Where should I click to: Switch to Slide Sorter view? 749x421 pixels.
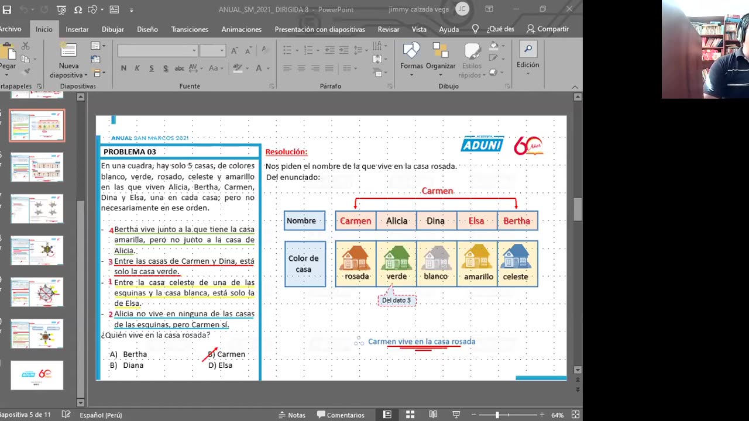click(x=410, y=415)
